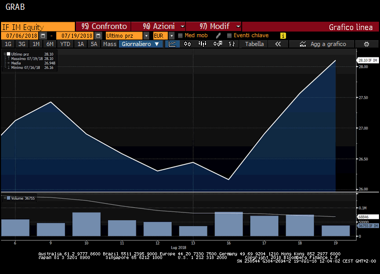Screen dimensions: 380x274
Task: Switch to the candlestick chart icon
Action: tap(187, 44)
